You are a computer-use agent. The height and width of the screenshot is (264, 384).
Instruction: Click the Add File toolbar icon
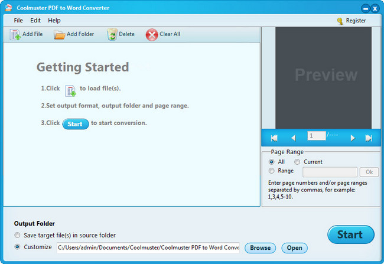click(15, 35)
